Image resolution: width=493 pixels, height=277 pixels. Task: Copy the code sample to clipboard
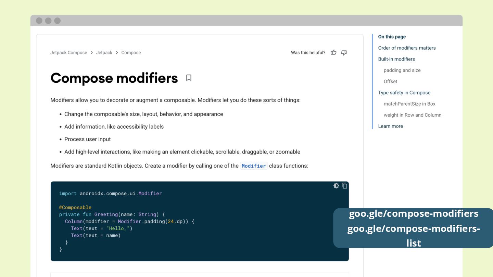(x=344, y=186)
